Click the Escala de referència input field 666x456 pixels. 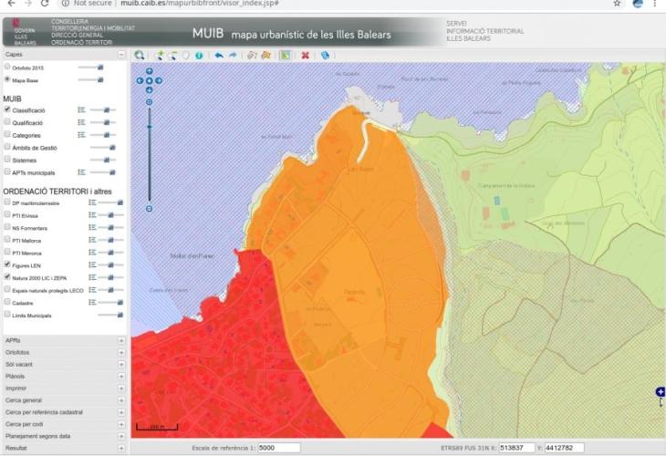point(278,448)
